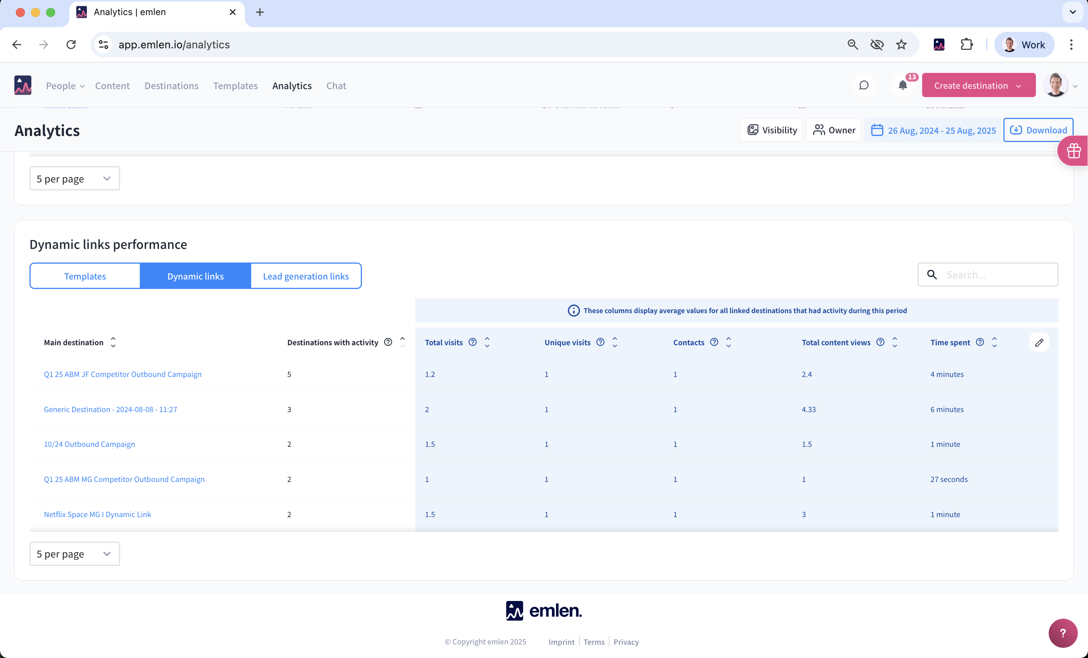Expand the People menu chevron

click(x=83, y=86)
